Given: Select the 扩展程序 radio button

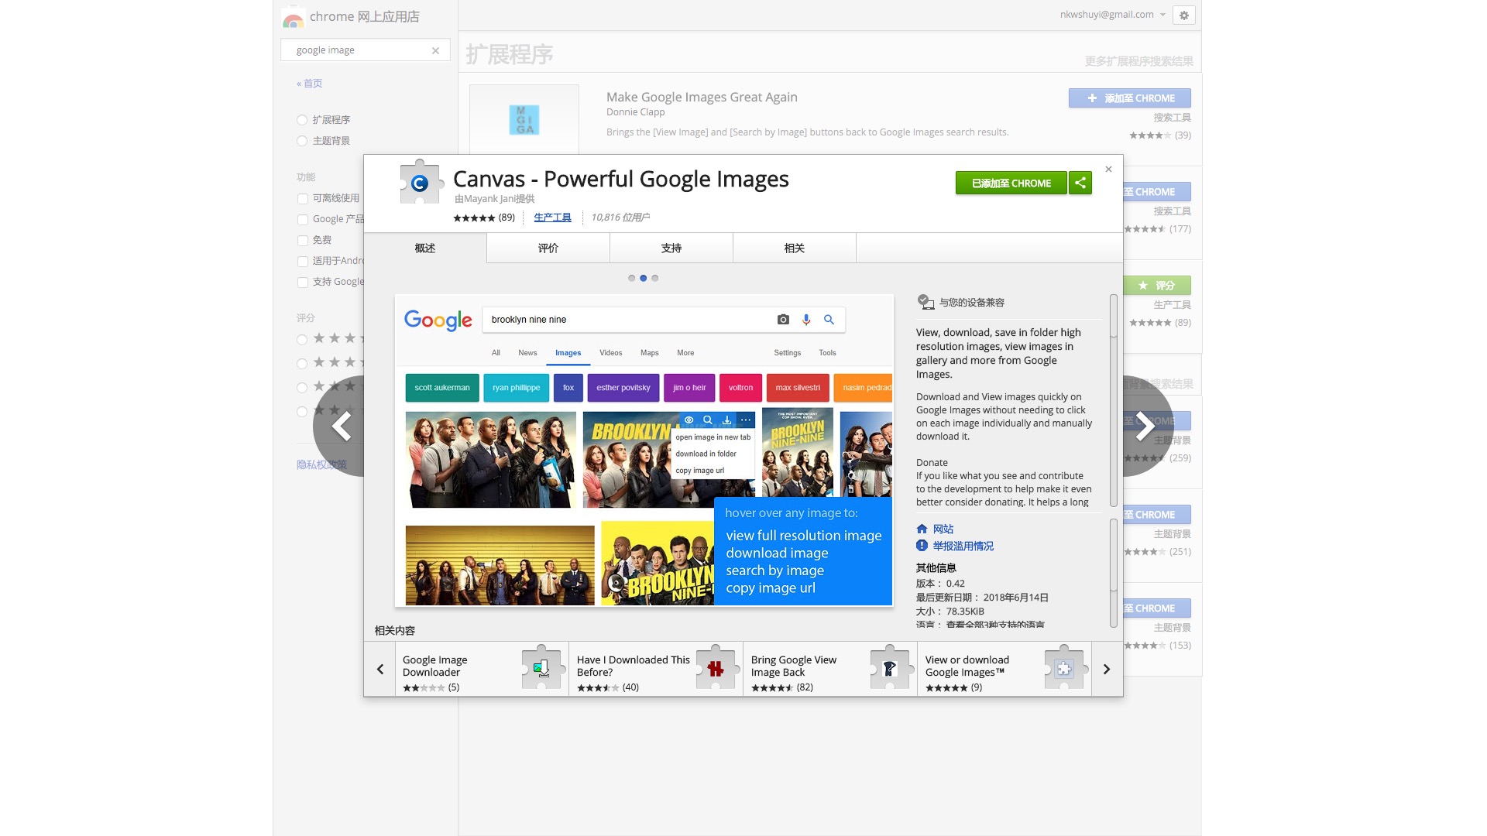Looking at the screenshot, I should 302,120.
